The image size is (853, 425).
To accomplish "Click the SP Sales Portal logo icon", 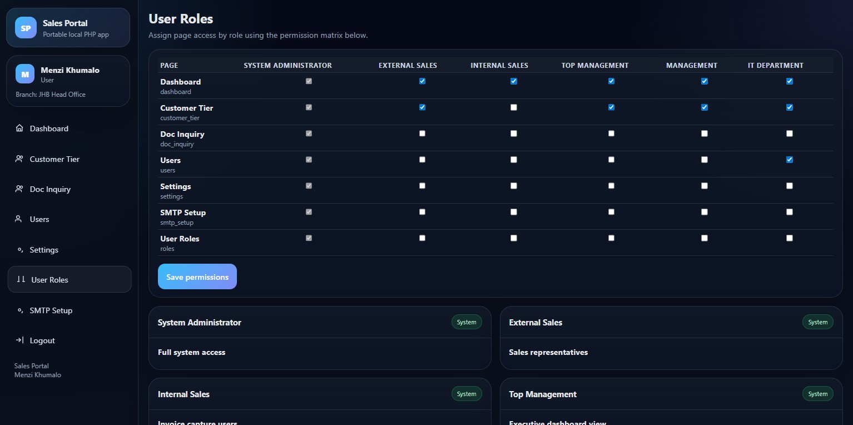I will click(x=26, y=28).
